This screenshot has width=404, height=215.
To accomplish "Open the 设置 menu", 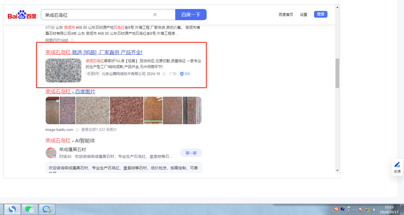I will click(x=304, y=15).
